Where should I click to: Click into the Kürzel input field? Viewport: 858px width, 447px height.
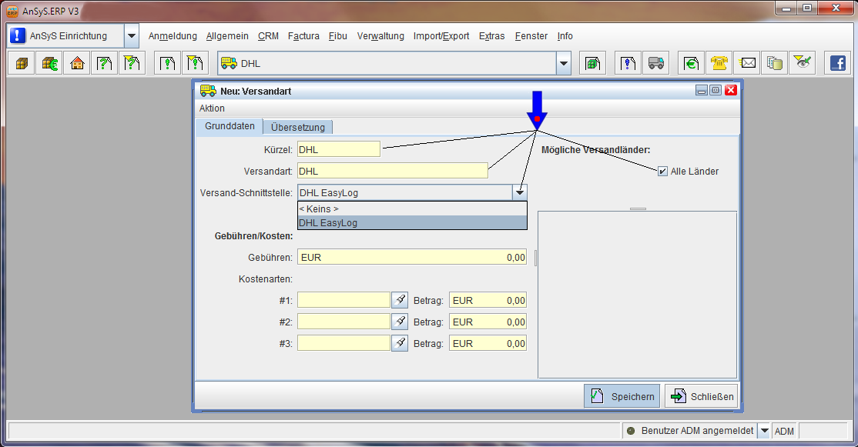click(339, 149)
